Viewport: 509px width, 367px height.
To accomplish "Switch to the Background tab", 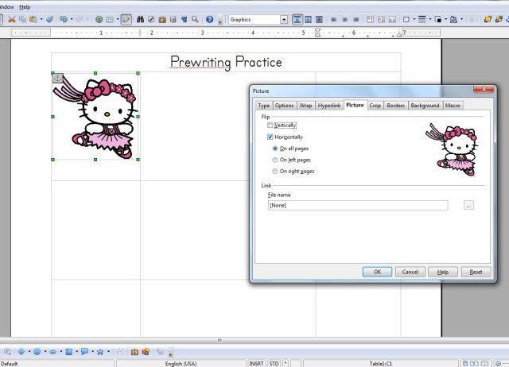I will tap(425, 106).
